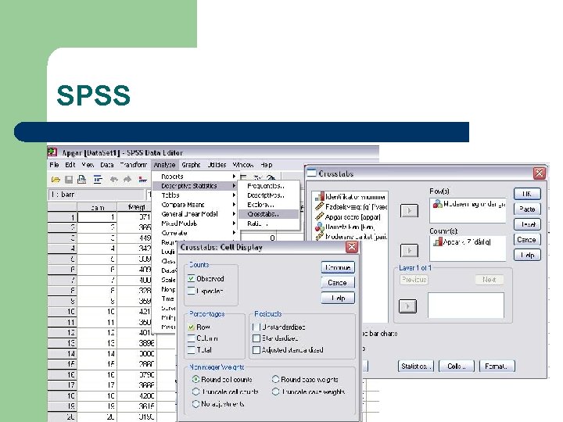Click the Print toolbar icon
Viewport: 563px width, 422px height.
82,179
